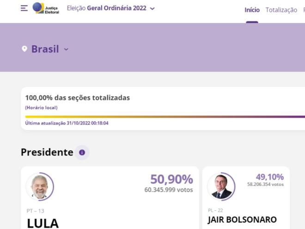Click the Horário local note

click(41, 107)
